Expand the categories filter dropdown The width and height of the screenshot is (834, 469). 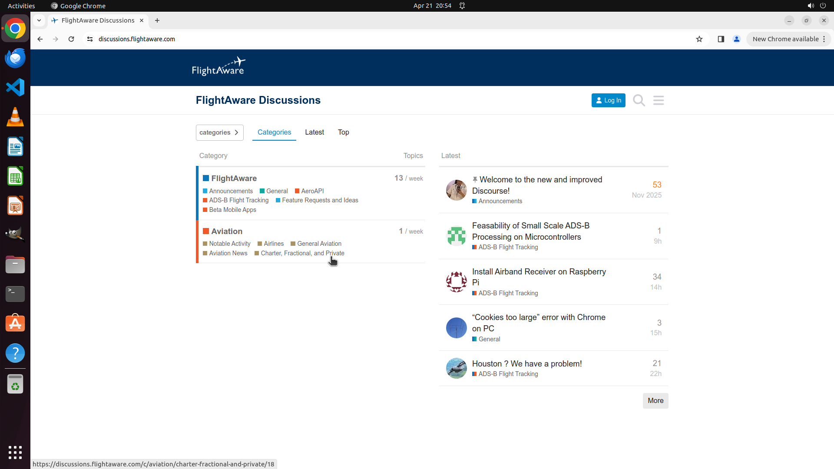coord(219,132)
